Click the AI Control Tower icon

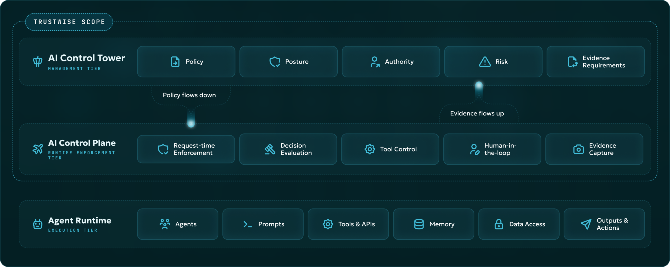[x=38, y=62]
